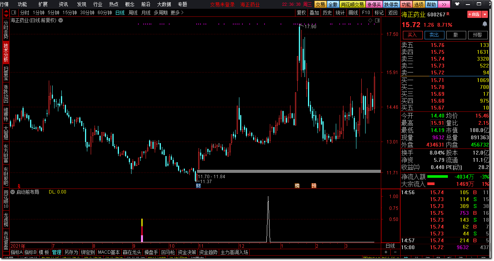Image resolution: width=494 pixels, height=261 pixels.
Task: Select the 赢在龙头 indicator tab
Action: click(x=132, y=252)
